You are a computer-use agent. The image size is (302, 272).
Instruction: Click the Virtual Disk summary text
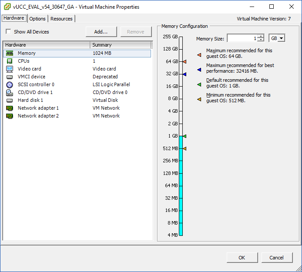point(105,100)
